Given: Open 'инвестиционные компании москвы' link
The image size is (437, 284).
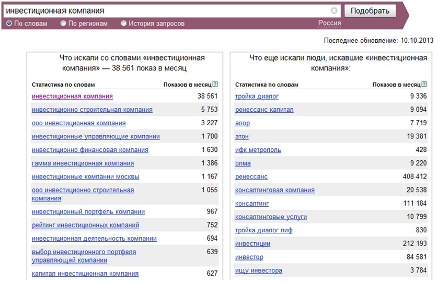Looking at the screenshot, I should [85, 176].
